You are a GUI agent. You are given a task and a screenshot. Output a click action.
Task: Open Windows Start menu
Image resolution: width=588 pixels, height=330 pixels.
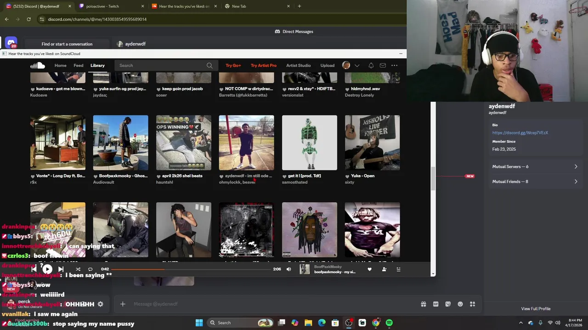pyautogui.click(x=199, y=323)
